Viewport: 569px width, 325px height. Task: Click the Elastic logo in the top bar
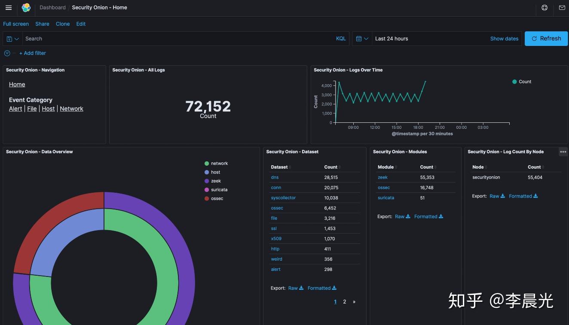[26, 7]
